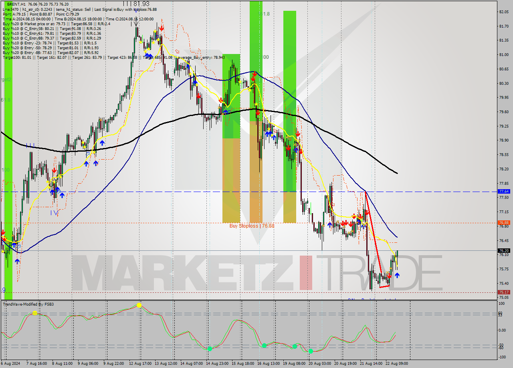Click the TrendWave-Modified By FSB3 indicator title
The image size is (513, 368).
tap(28, 304)
